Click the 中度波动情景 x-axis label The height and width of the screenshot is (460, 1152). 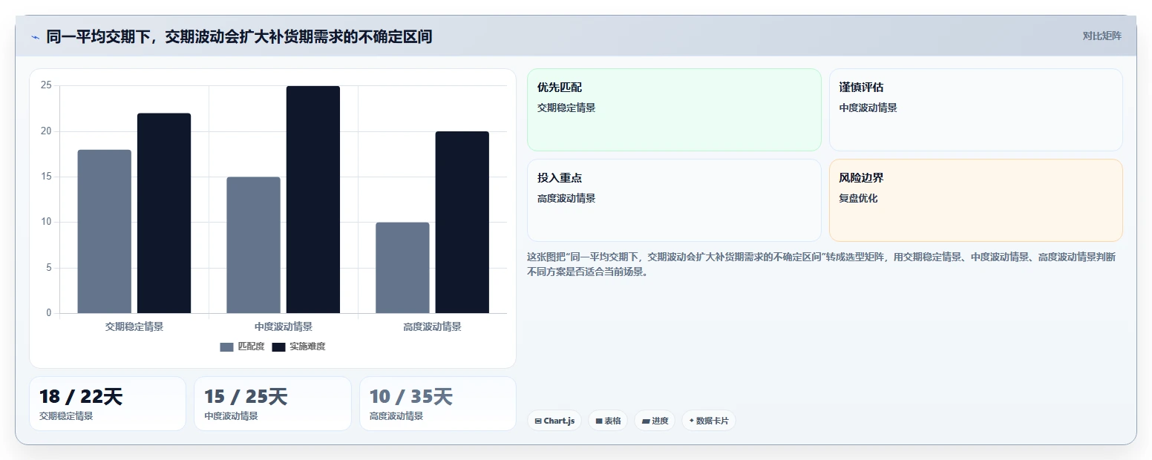(x=284, y=326)
